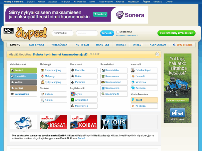202x151 pixels.
Task: Tick the Muista minut checkbox
Action: tap(118, 32)
